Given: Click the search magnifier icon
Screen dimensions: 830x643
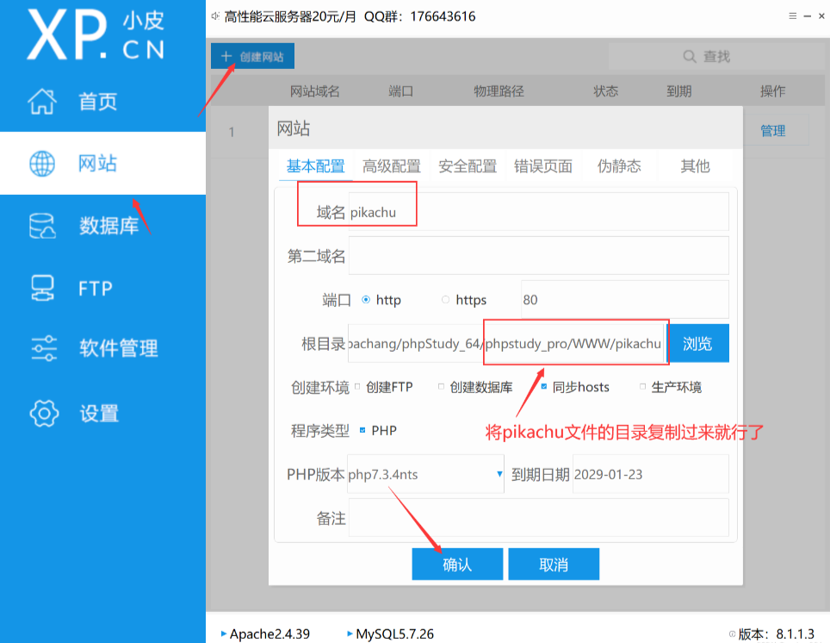Looking at the screenshot, I should [689, 56].
